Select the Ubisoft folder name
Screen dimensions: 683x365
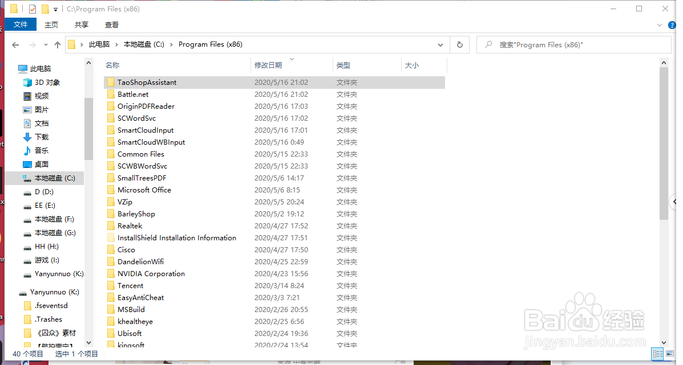tap(130, 333)
